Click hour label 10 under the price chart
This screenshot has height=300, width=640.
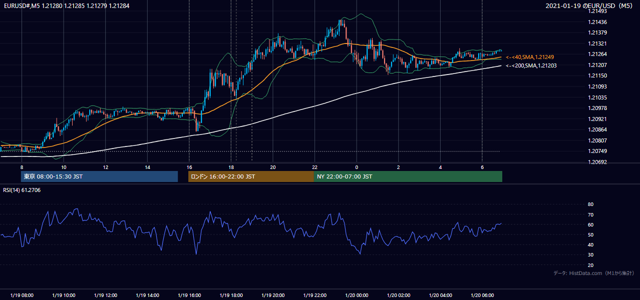pos(64,167)
